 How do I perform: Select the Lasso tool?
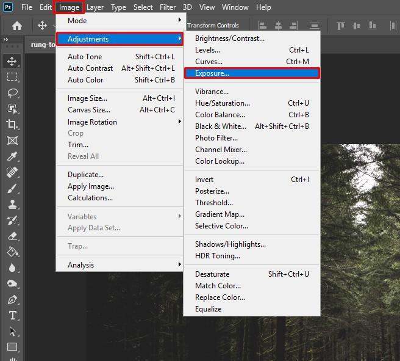12,93
